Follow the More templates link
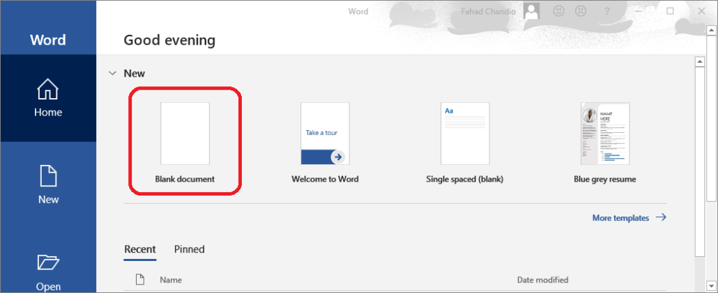Image resolution: width=718 pixels, height=293 pixels. pyautogui.click(x=629, y=218)
